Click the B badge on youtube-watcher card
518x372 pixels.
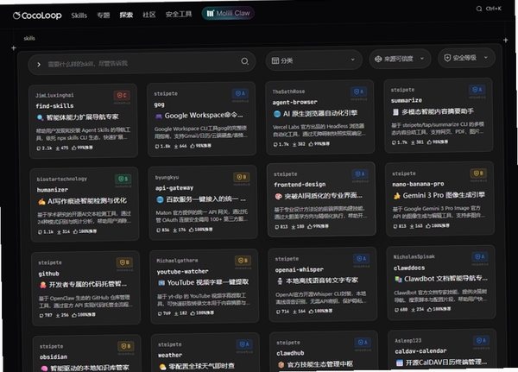(243, 261)
